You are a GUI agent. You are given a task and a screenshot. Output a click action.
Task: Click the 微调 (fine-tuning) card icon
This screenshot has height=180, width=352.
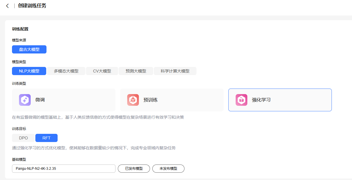click(25, 100)
